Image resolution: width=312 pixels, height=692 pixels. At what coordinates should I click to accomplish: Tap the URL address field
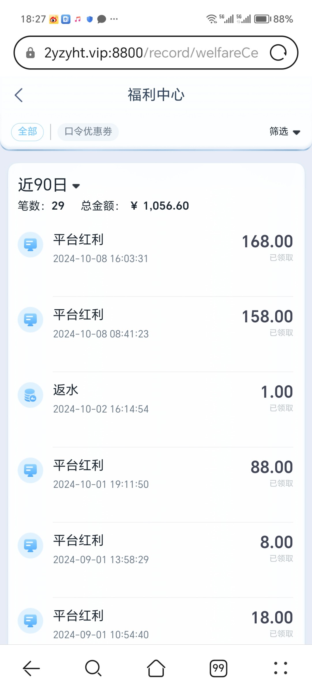click(151, 53)
